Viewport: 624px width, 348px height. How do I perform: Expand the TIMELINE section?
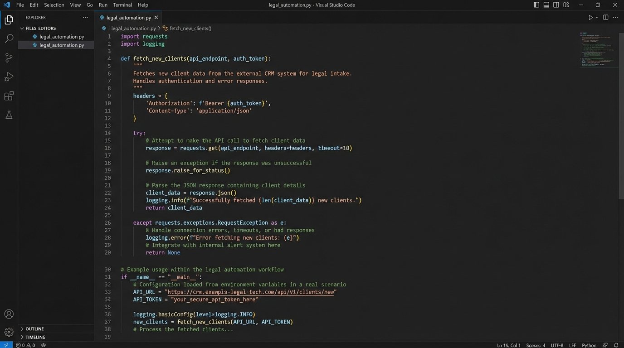click(x=35, y=337)
